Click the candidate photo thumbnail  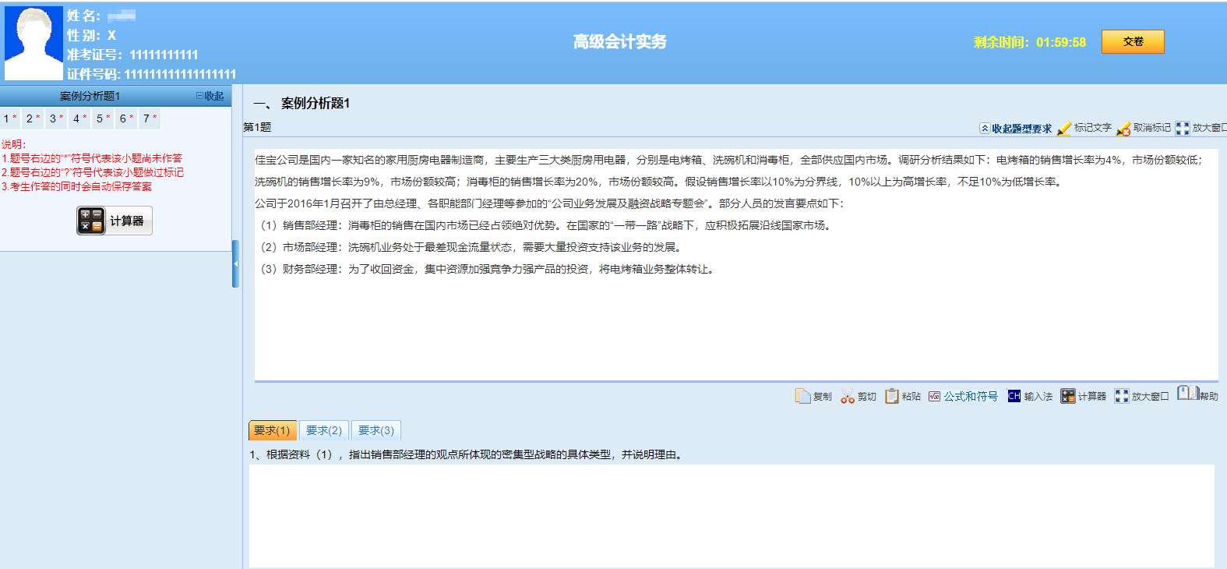pyautogui.click(x=33, y=43)
